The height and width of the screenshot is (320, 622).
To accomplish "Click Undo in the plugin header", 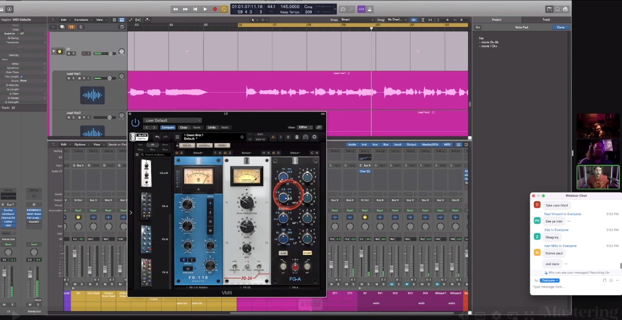I will pyautogui.click(x=212, y=127).
